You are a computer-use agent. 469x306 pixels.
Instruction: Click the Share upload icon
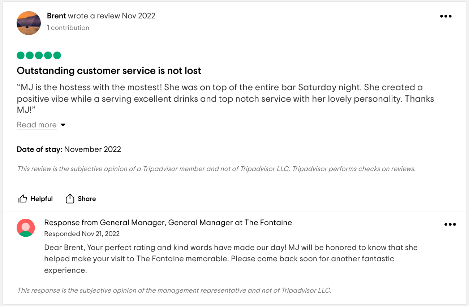click(x=69, y=198)
